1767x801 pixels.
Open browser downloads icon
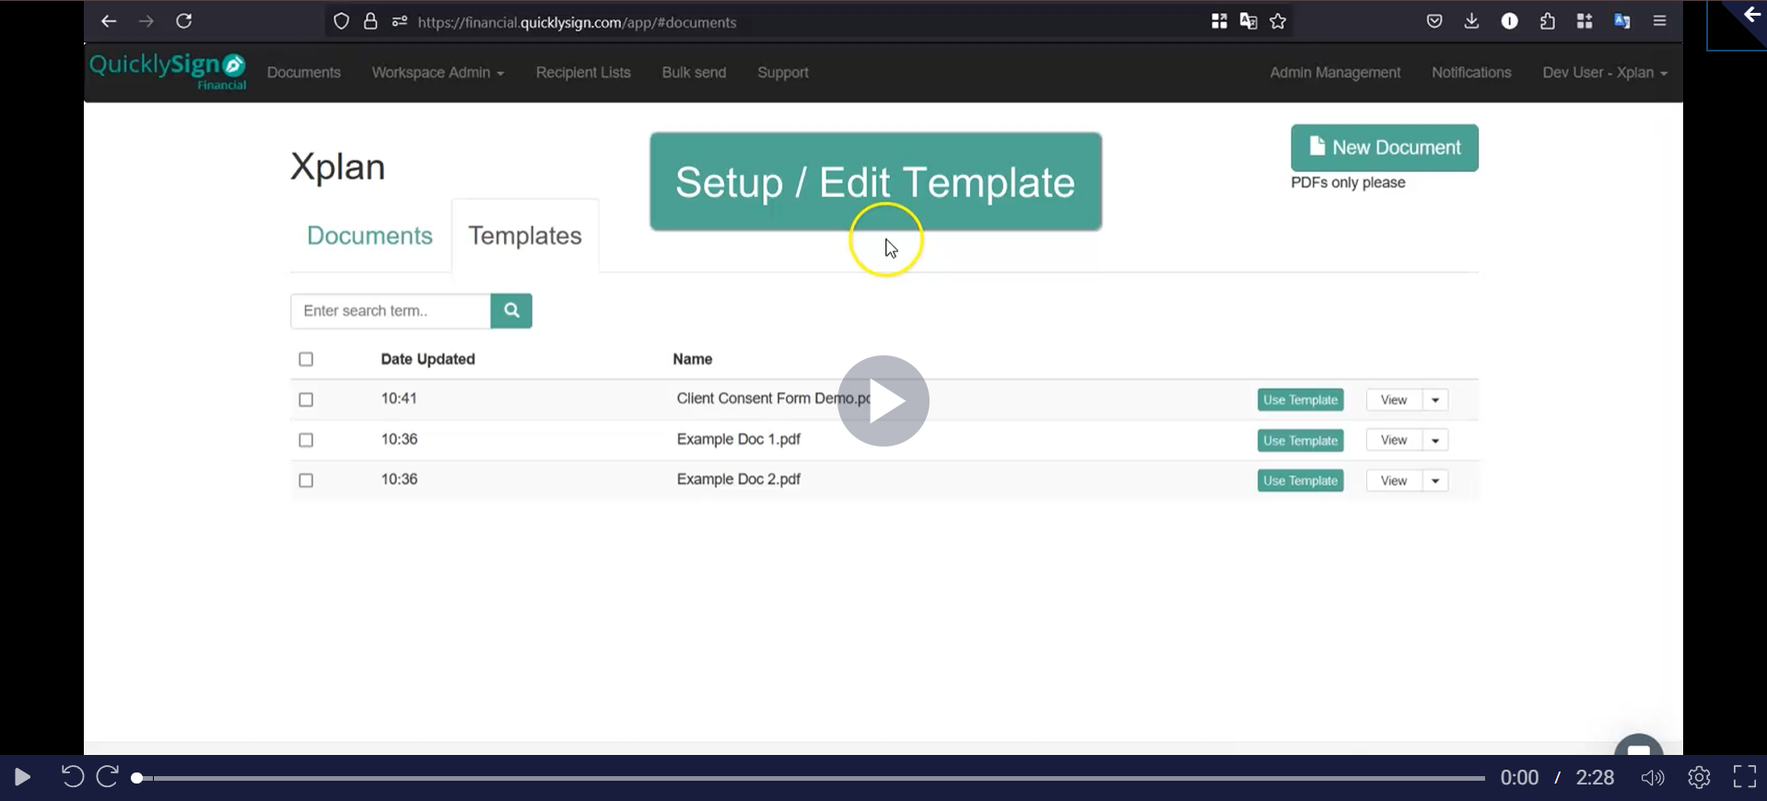[x=1471, y=21]
